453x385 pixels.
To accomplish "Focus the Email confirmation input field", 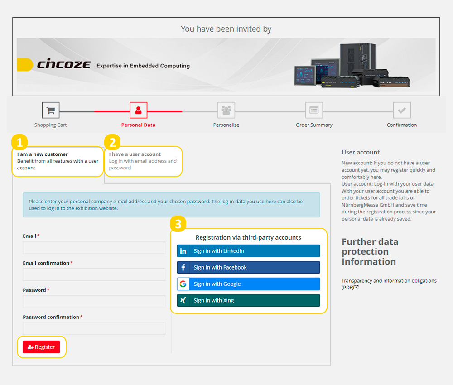I will coord(94,274).
